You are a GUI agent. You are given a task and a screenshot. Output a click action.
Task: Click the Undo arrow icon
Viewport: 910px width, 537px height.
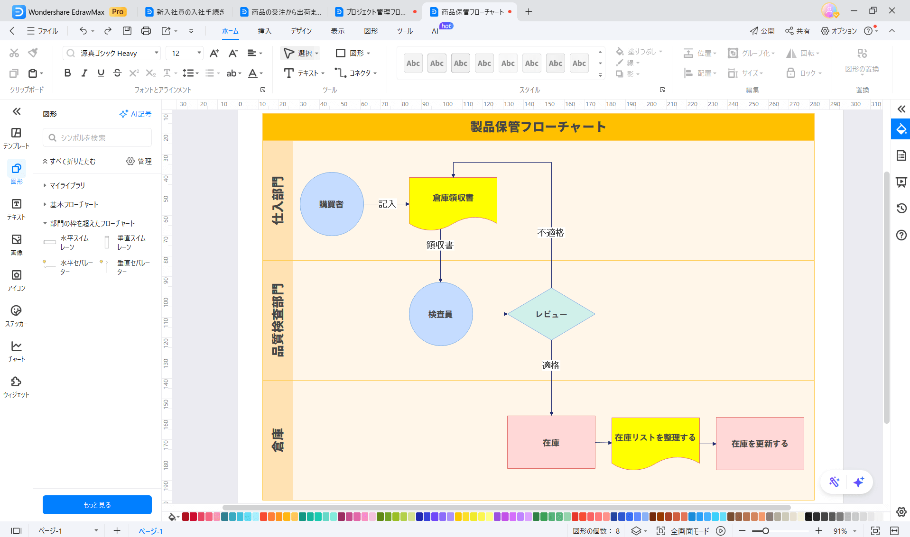coord(83,31)
